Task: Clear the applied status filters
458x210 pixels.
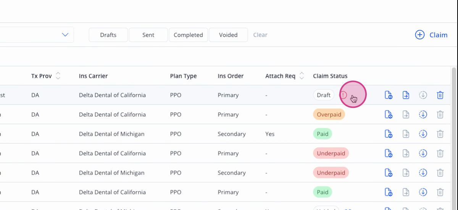Action: point(260,35)
